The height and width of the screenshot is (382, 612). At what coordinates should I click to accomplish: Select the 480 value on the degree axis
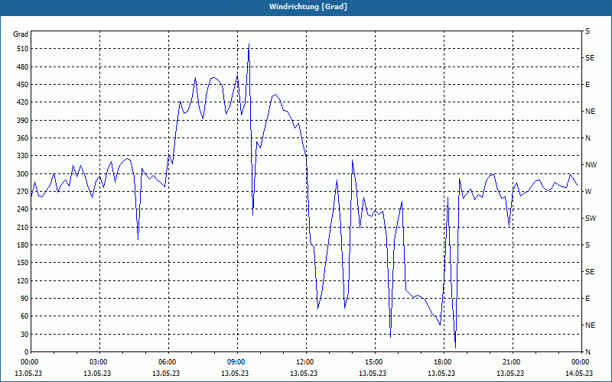pyautogui.click(x=24, y=67)
